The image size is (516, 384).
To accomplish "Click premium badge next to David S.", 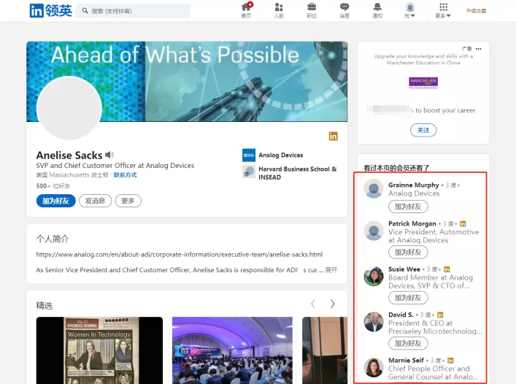I will coord(440,315).
